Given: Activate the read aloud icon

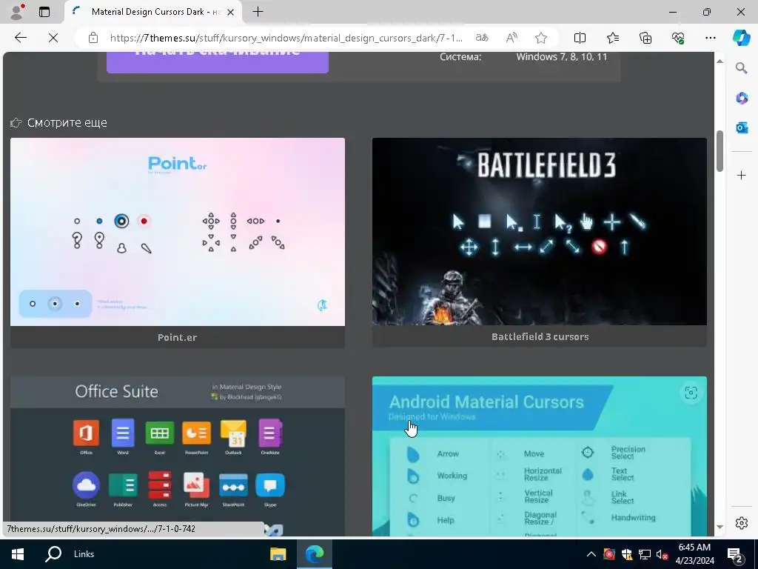Looking at the screenshot, I should (x=512, y=38).
